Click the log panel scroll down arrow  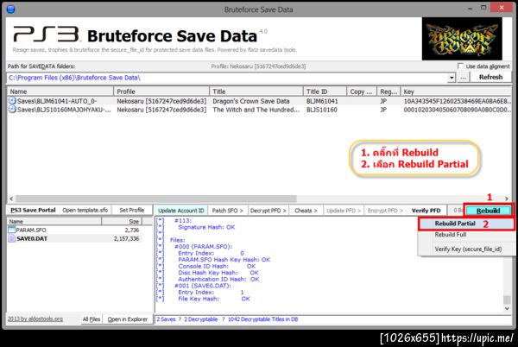coord(507,308)
